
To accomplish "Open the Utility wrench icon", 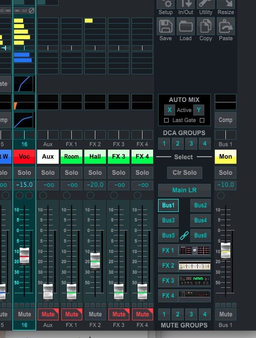I will click(206, 4).
